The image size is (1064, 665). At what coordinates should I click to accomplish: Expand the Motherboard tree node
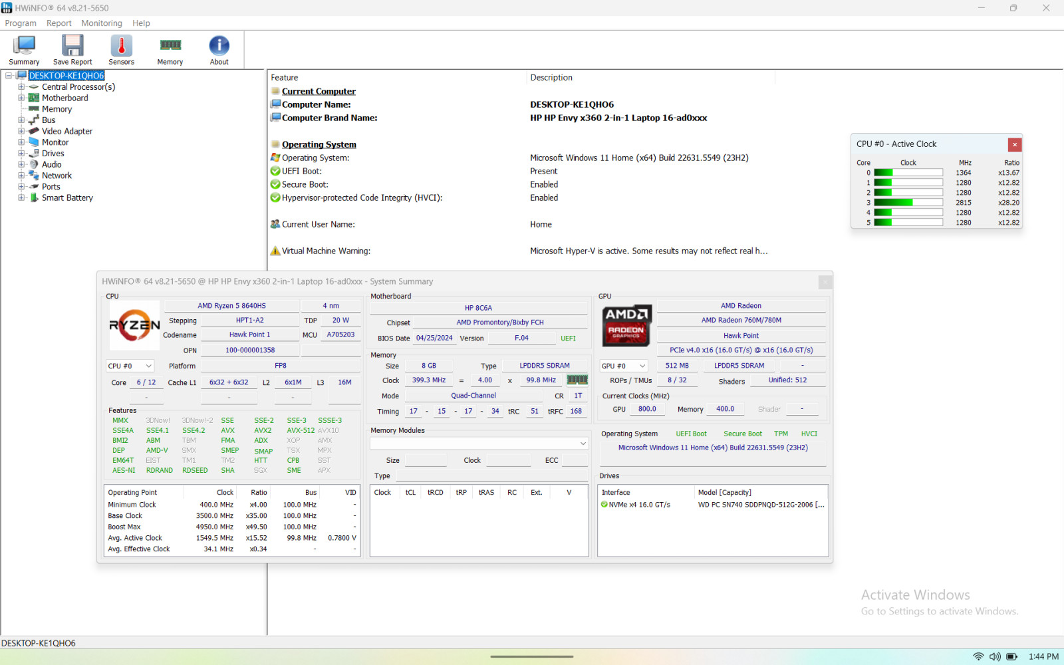pos(21,98)
